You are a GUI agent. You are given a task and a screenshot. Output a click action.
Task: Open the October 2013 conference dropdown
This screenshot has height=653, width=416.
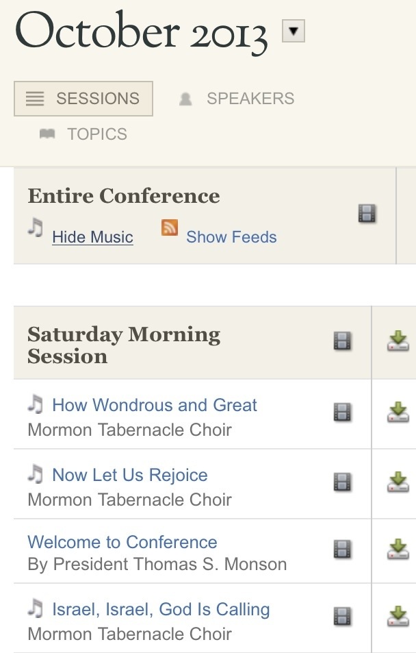tap(294, 31)
